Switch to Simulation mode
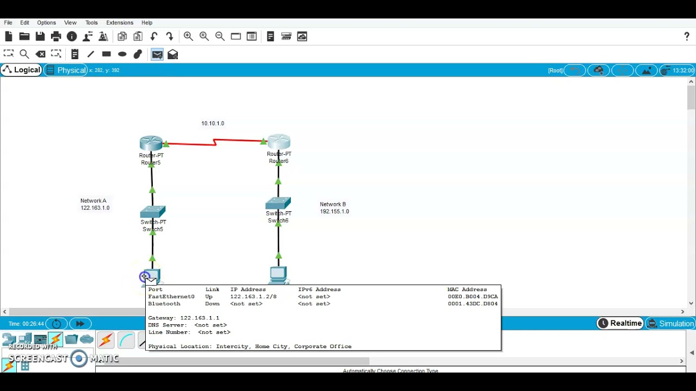The height and width of the screenshot is (391, 696). click(x=670, y=324)
